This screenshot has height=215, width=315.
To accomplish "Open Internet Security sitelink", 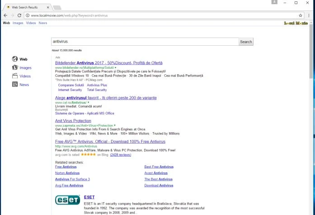I will click(x=70, y=90).
